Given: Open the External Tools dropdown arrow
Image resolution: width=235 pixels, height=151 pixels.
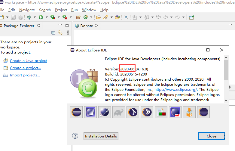Looking at the screenshot, I should [x=71, y=17].
